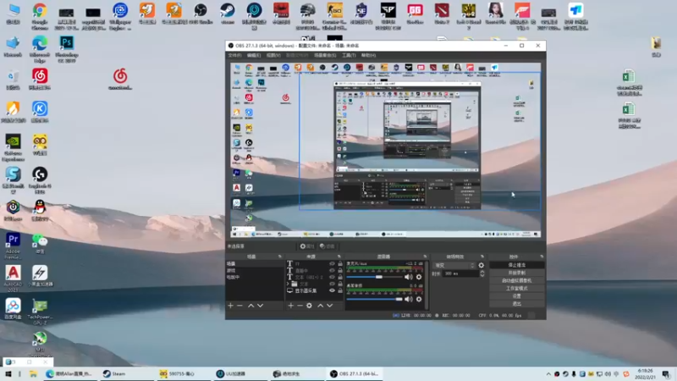Screen dimensions: 677x381
Task: Open Adobe Premiere desktop shortcut
Action: click(13, 246)
